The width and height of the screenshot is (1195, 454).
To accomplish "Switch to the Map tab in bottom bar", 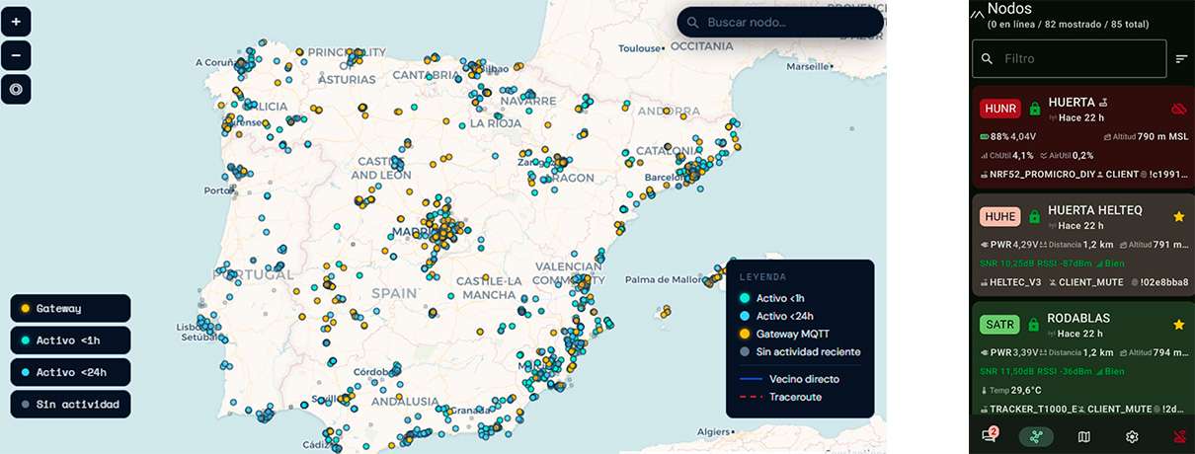I will tap(1084, 436).
